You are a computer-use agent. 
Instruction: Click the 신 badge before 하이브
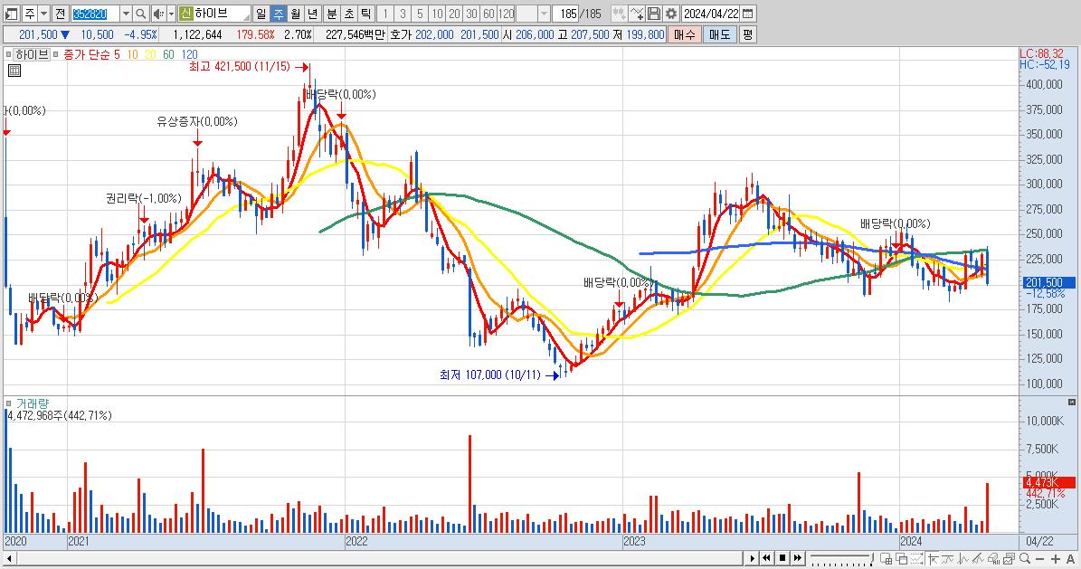point(185,13)
